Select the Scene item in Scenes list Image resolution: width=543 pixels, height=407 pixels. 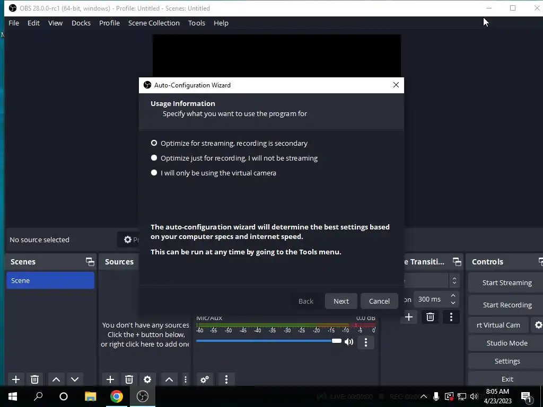tap(50, 280)
